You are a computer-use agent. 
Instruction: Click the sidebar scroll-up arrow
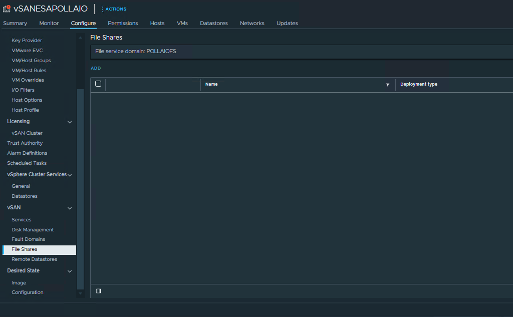(x=80, y=38)
